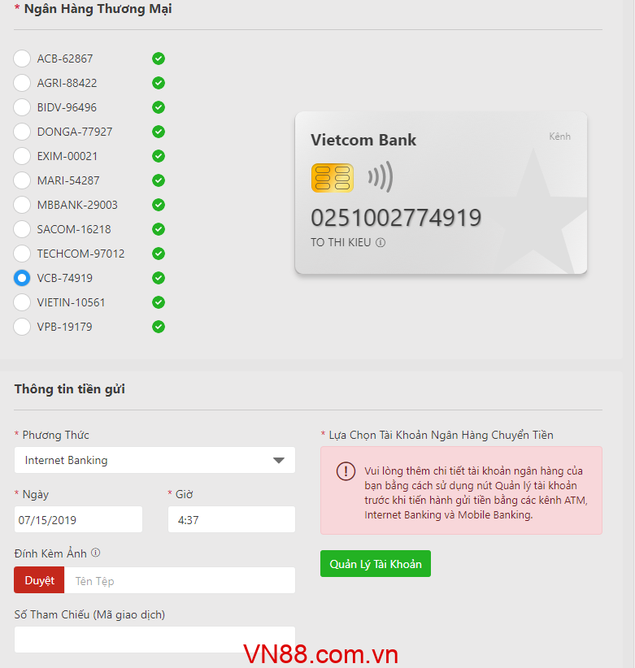Screen dimensions: 635x668
Task: Click the contactless wave icon on card
Action: (x=381, y=176)
